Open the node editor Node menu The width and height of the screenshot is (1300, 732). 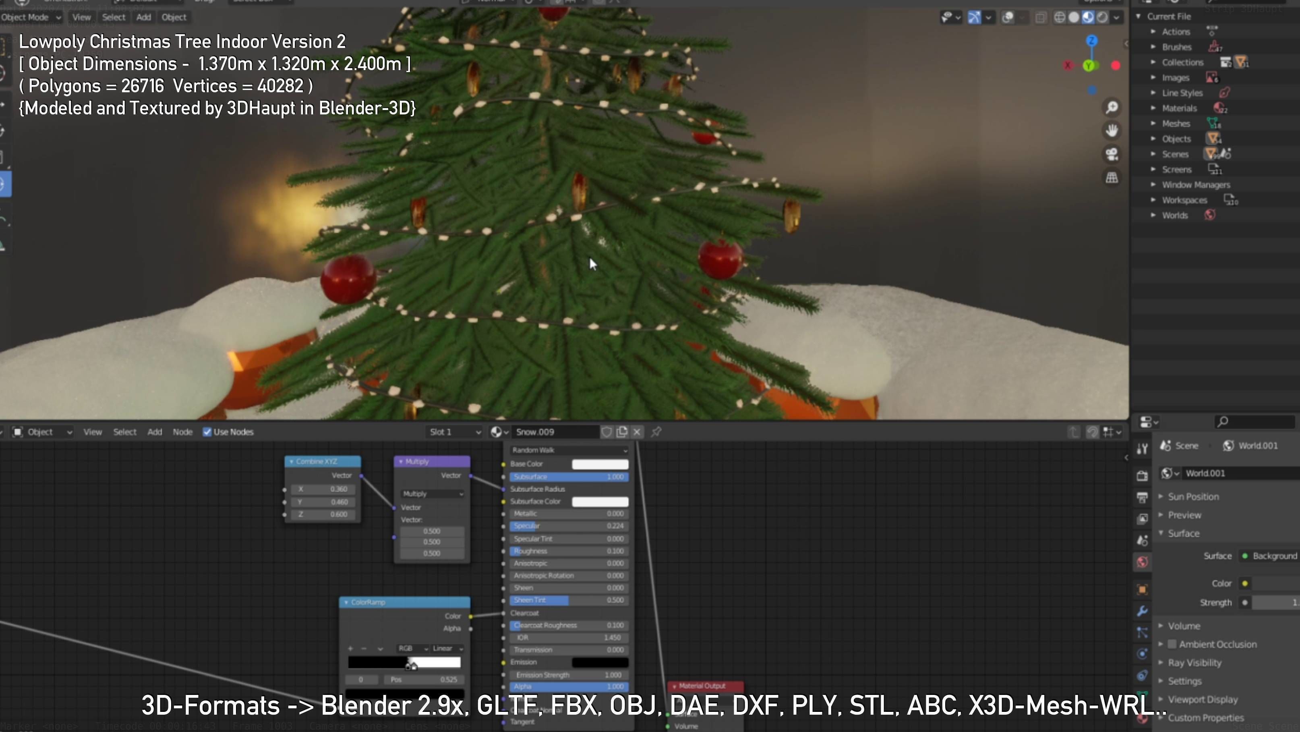(x=183, y=432)
